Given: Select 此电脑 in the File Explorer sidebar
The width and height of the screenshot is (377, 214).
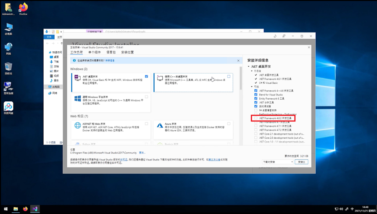Looking at the screenshot, I should coord(54,87).
